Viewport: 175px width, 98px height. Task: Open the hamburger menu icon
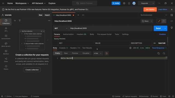click(x=3, y=3)
